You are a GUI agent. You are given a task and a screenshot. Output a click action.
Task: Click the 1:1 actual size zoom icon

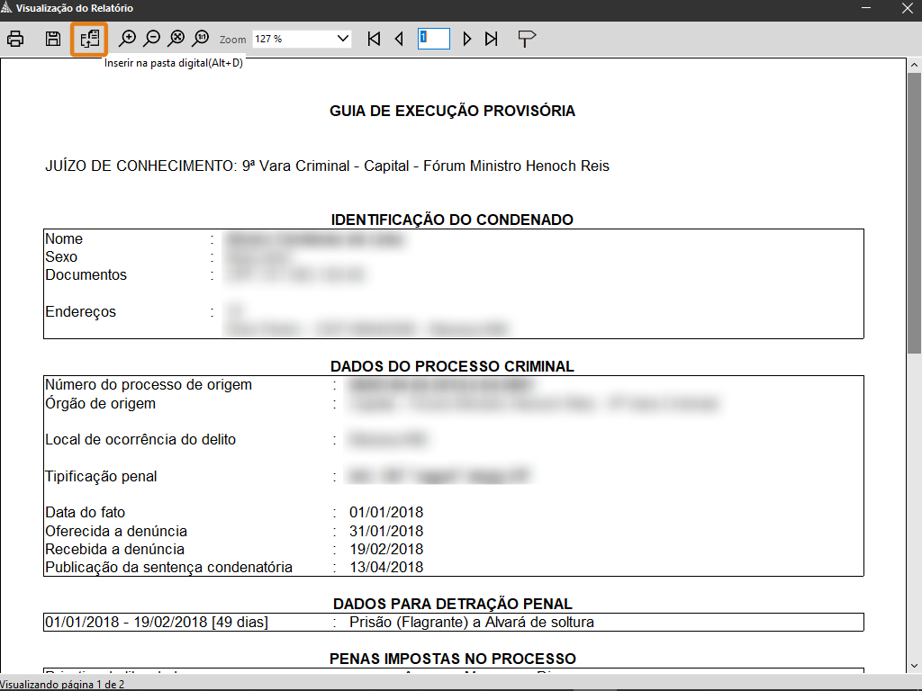click(201, 39)
